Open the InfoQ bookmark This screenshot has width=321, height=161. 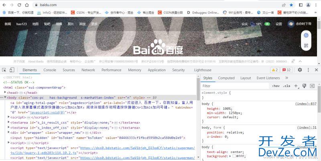52,13
